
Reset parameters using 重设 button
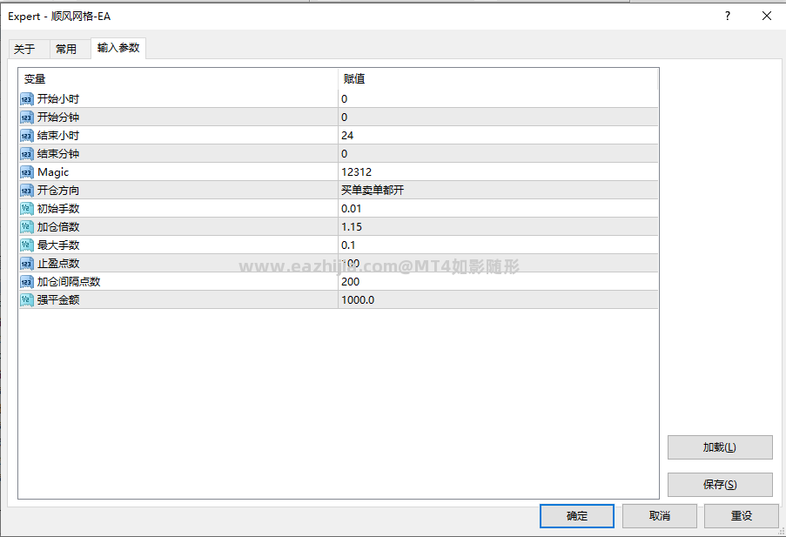click(742, 516)
